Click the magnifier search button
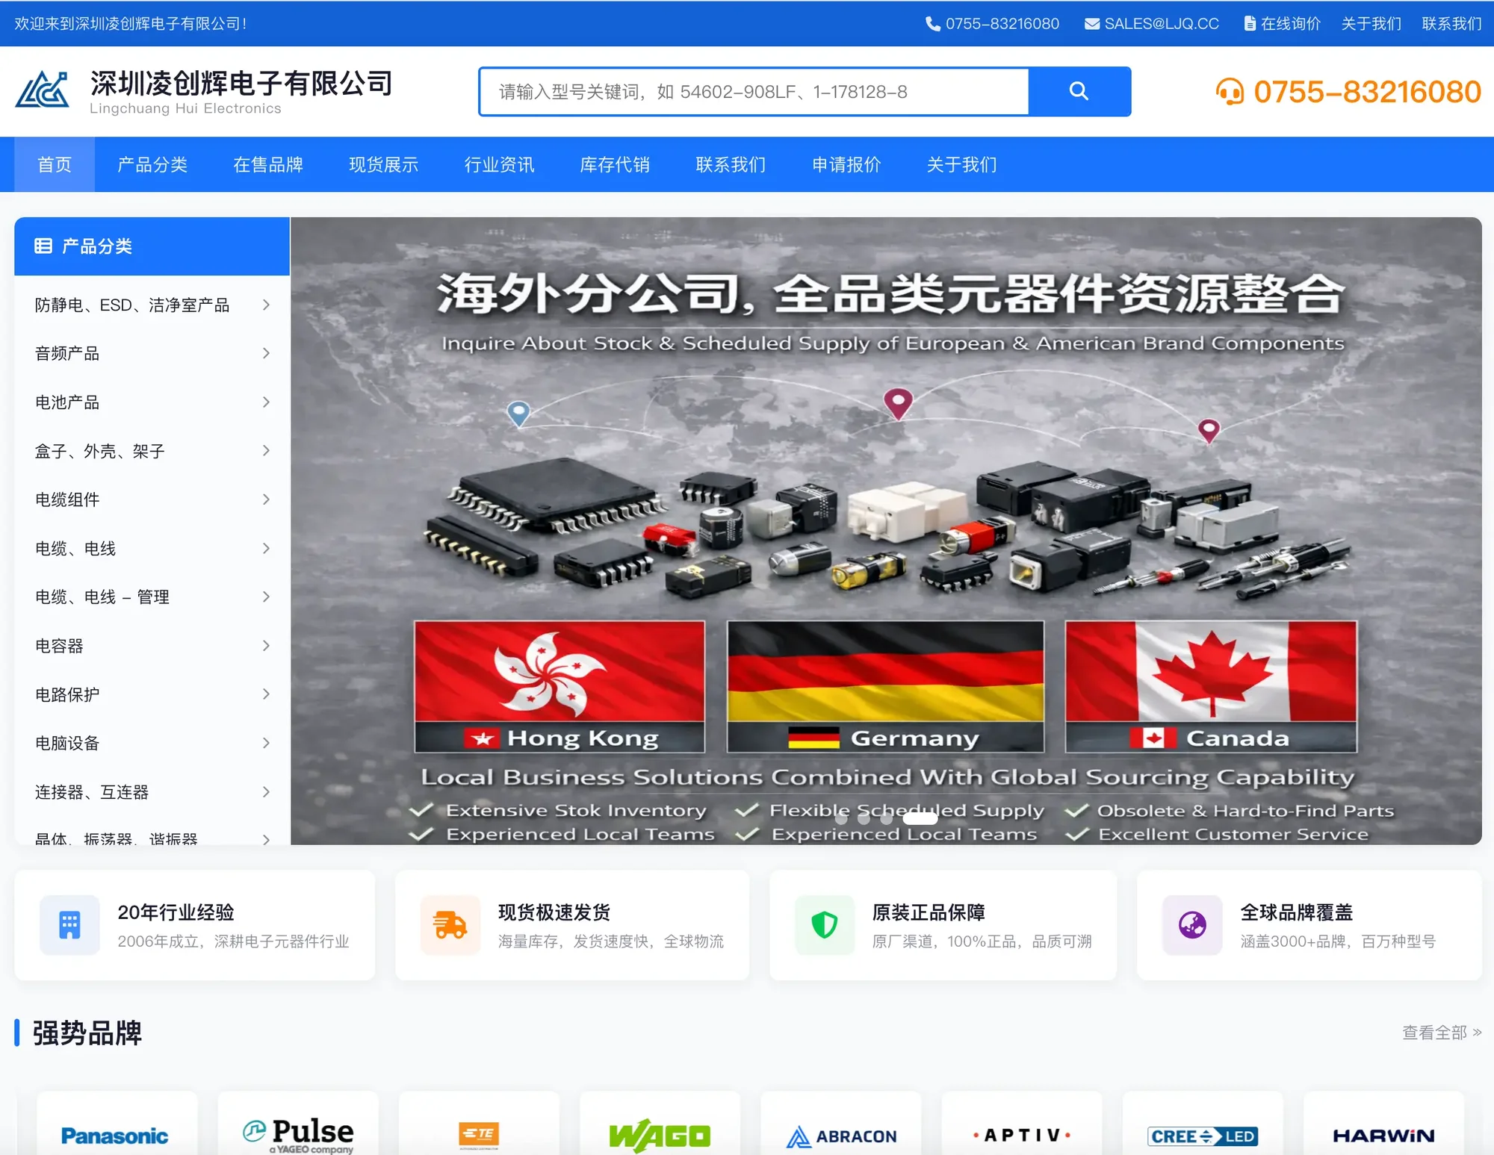 pyautogui.click(x=1079, y=91)
